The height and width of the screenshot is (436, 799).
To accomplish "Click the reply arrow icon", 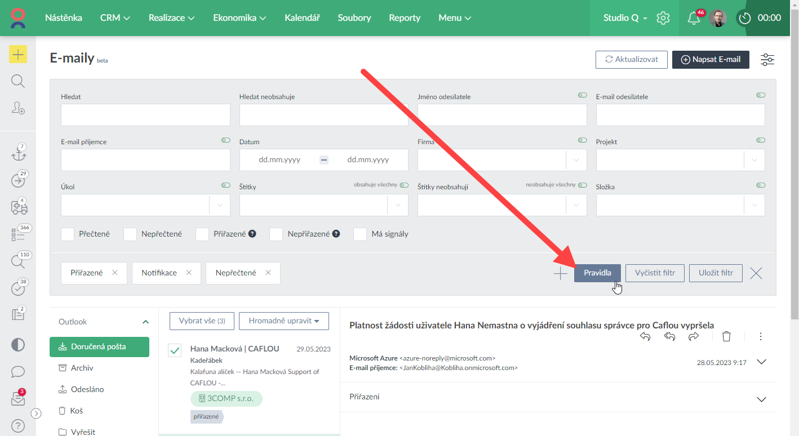I will coord(645,336).
